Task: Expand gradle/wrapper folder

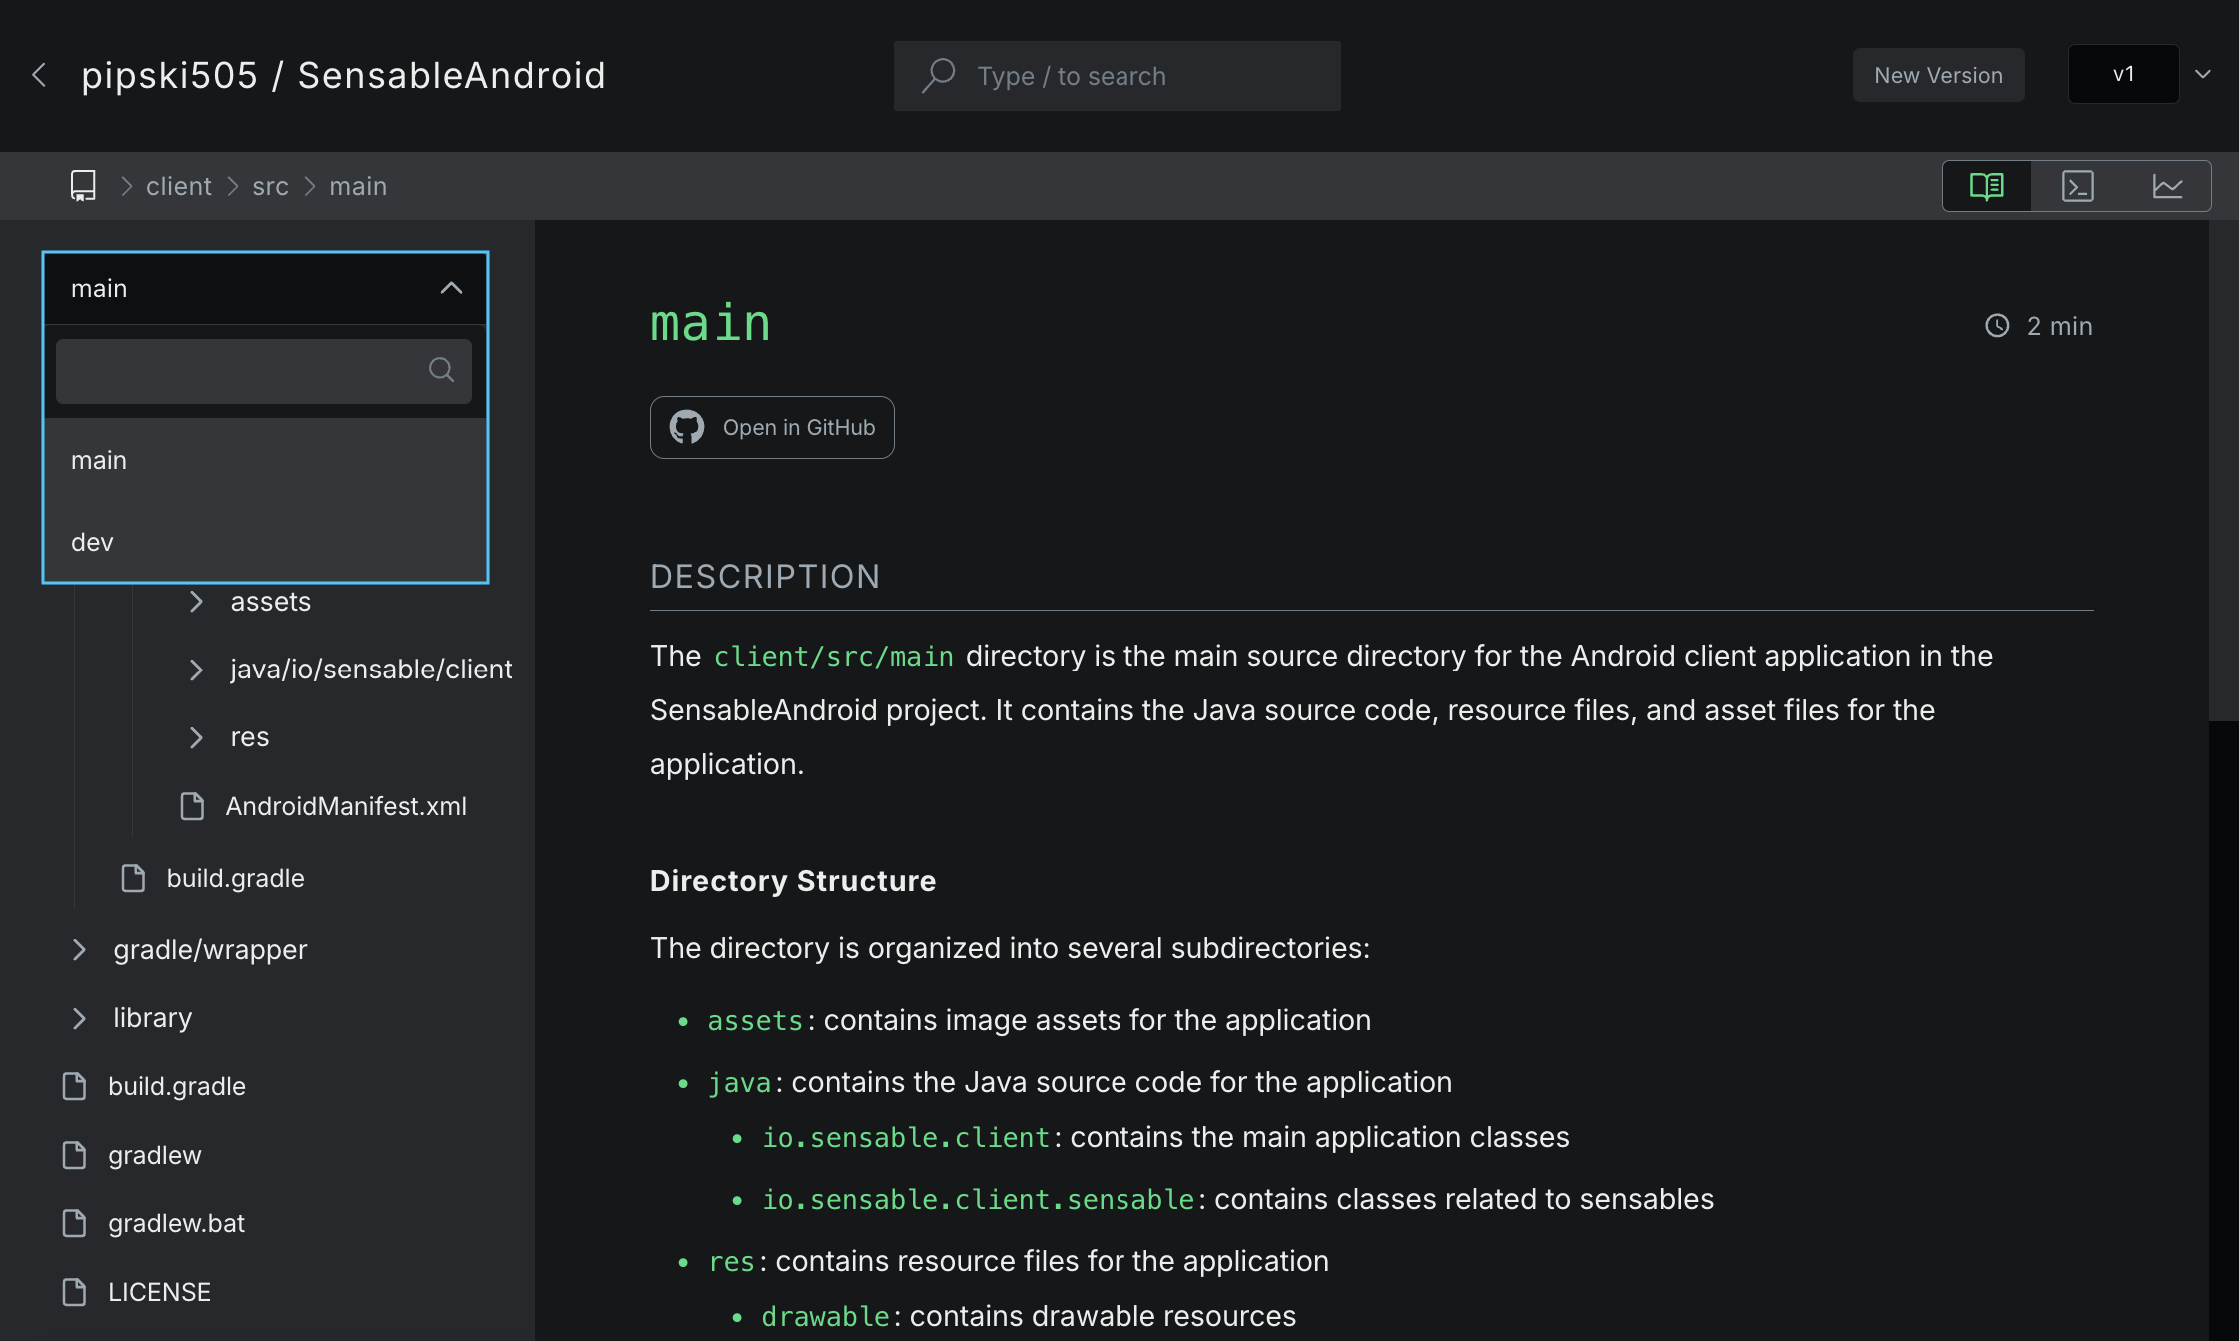Action: pyautogui.click(x=79, y=949)
